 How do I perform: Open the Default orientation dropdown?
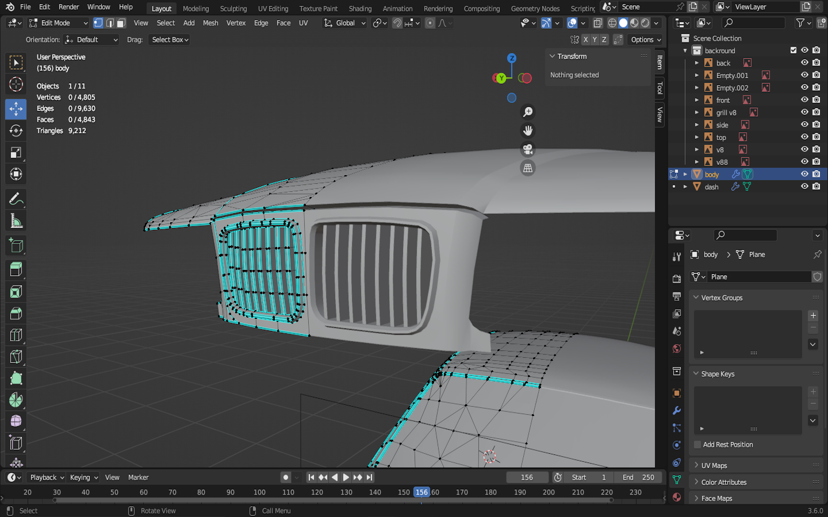pyautogui.click(x=91, y=40)
